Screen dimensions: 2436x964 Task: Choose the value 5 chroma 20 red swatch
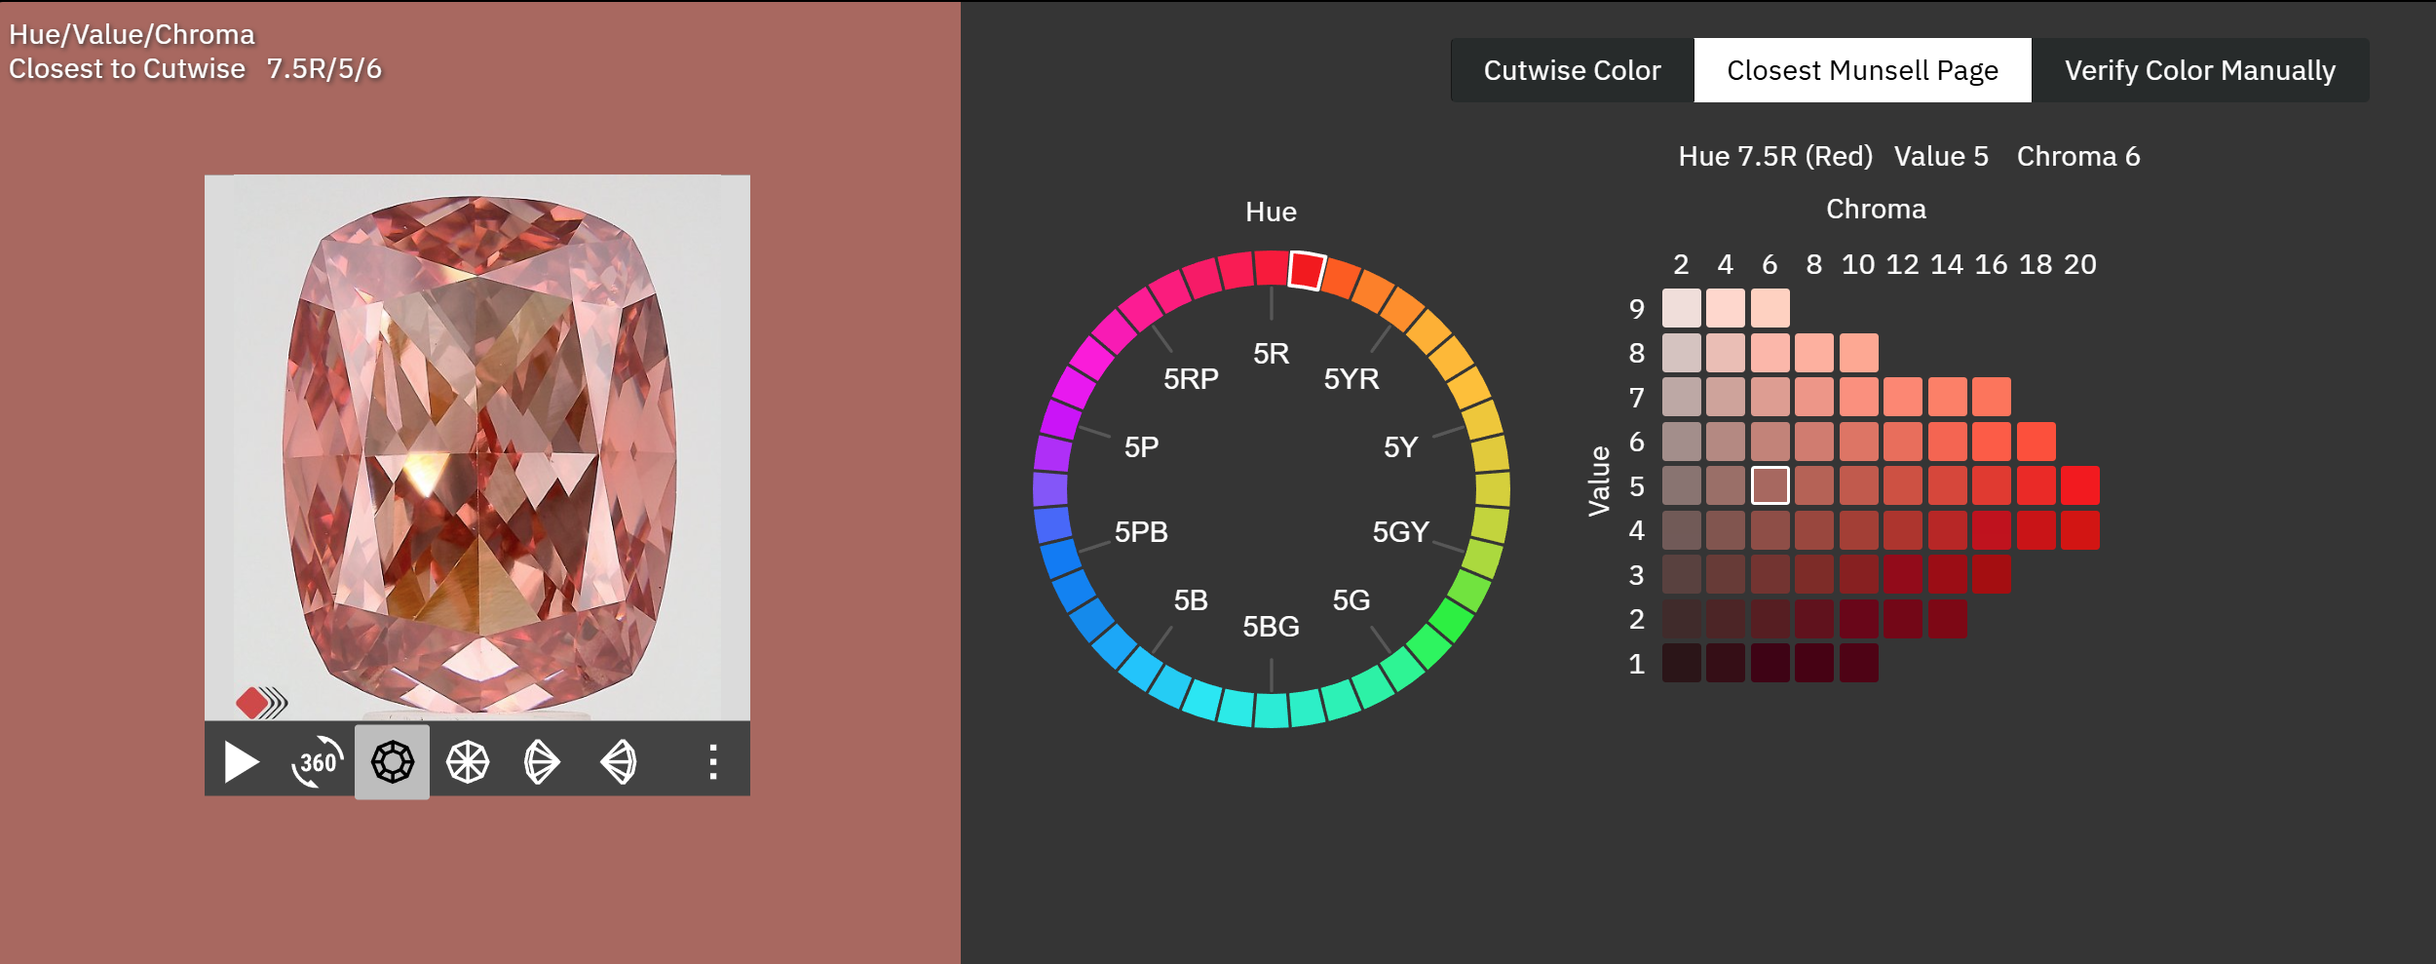pyautogui.click(x=2079, y=485)
